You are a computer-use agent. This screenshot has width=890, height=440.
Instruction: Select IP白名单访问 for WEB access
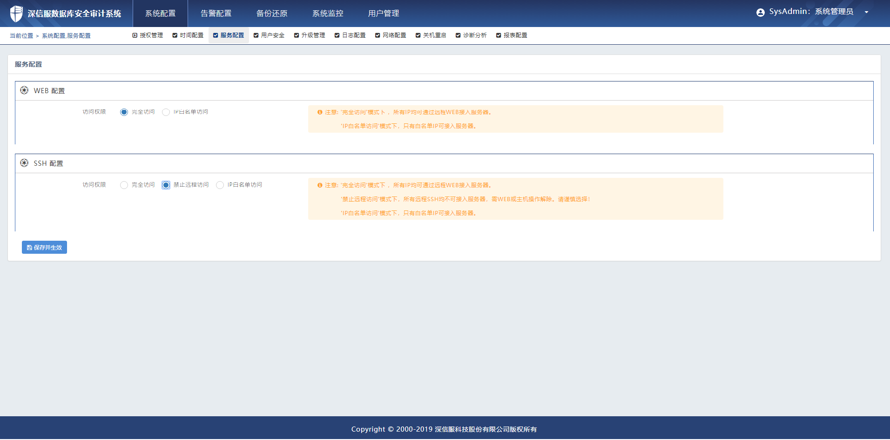coord(166,112)
